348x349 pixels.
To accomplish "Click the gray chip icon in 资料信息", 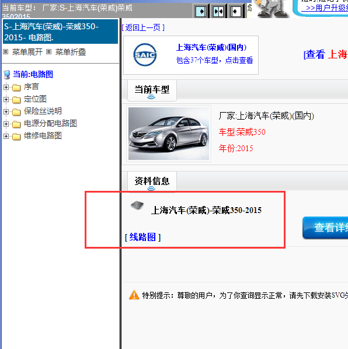I will click(137, 205).
